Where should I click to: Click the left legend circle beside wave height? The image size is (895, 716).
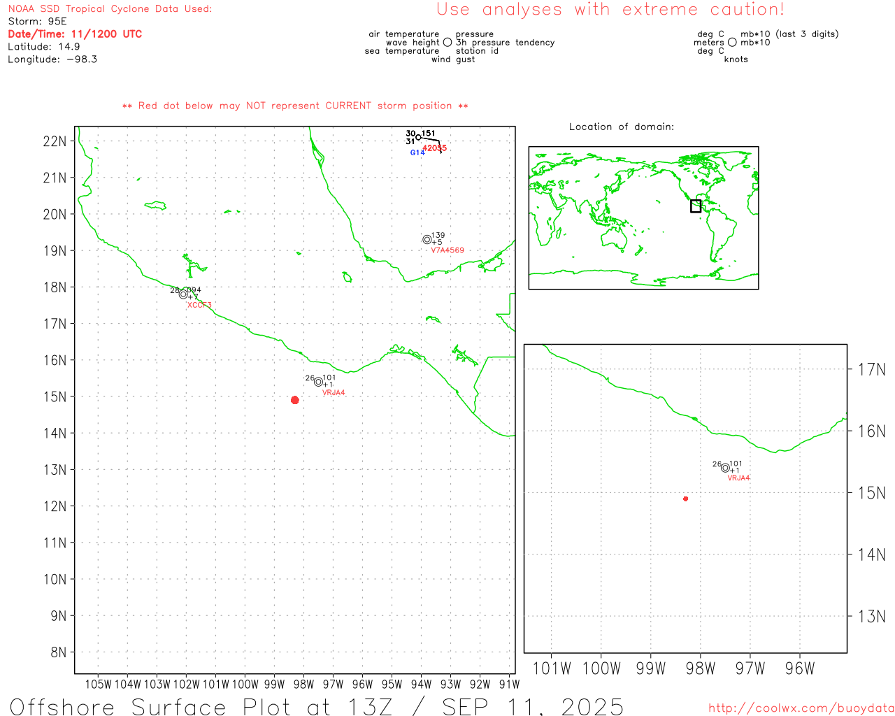pyautogui.click(x=447, y=43)
